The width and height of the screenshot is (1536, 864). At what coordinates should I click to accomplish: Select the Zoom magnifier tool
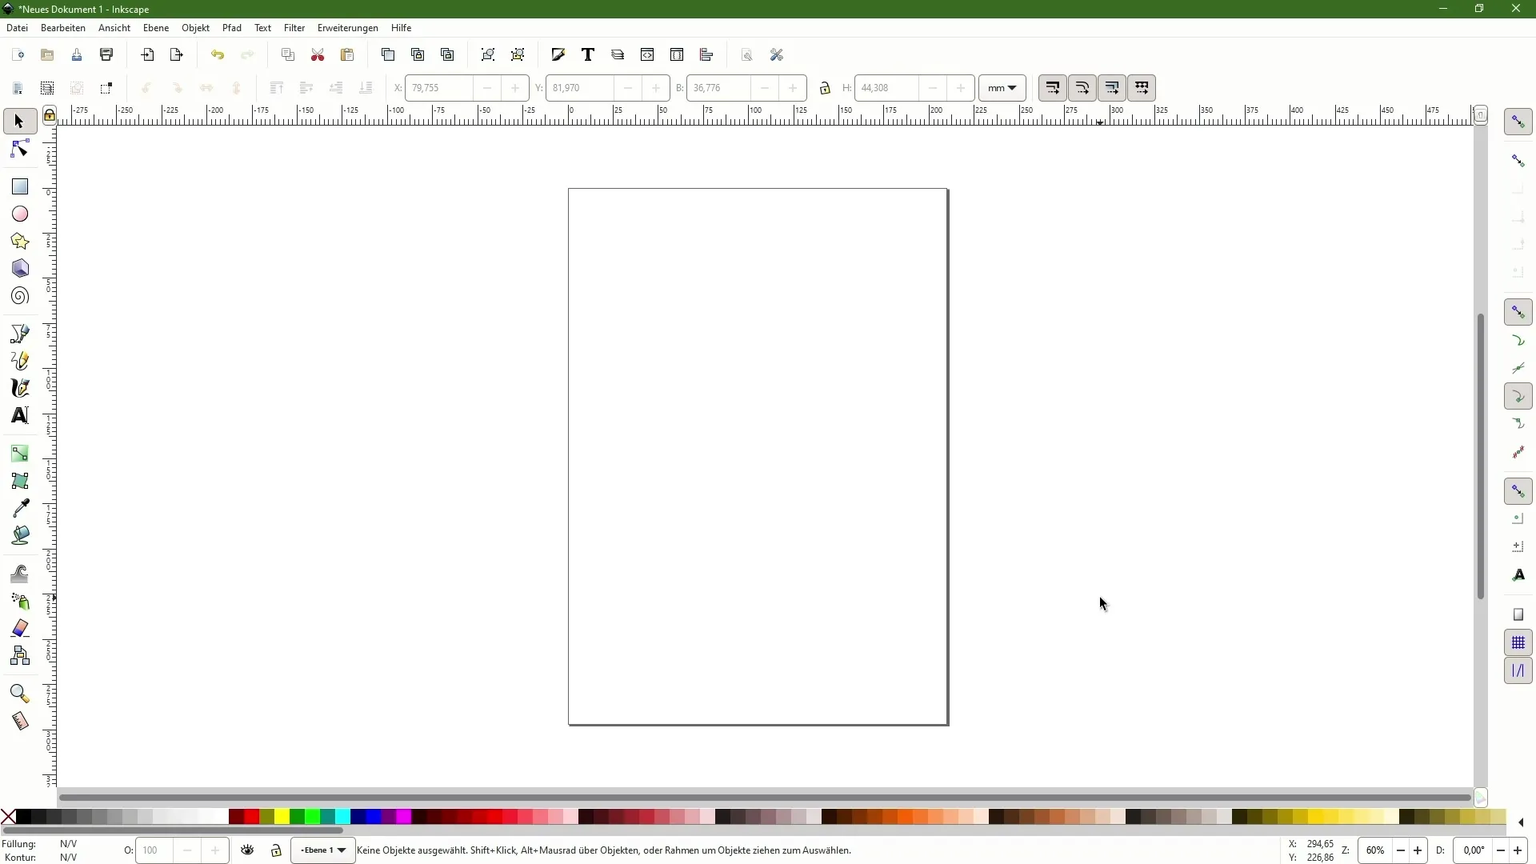click(19, 694)
